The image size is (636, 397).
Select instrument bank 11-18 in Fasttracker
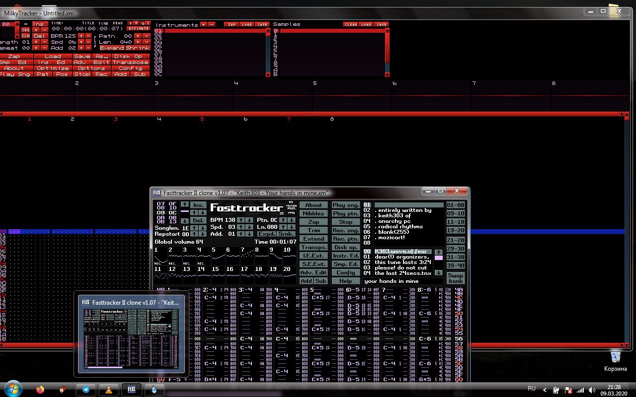click(x=456, y=222)
